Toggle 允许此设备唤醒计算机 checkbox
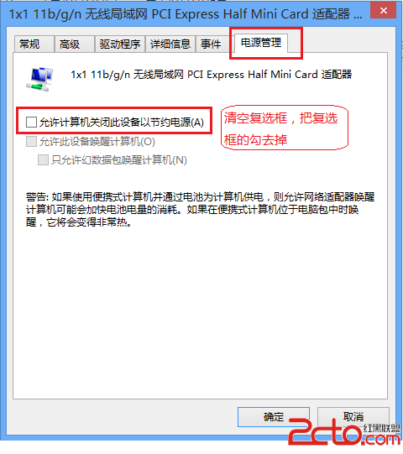 [31, 142]
